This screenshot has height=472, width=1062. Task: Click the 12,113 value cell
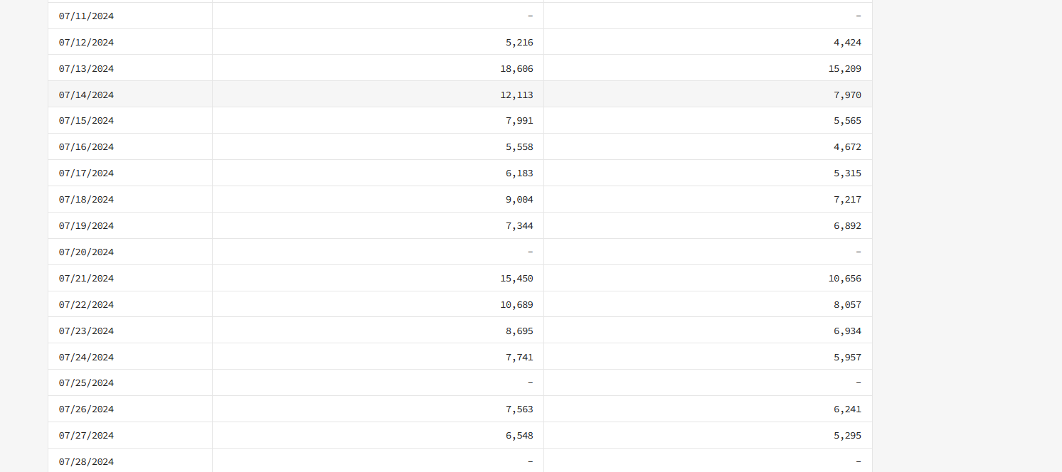[378, 95]
